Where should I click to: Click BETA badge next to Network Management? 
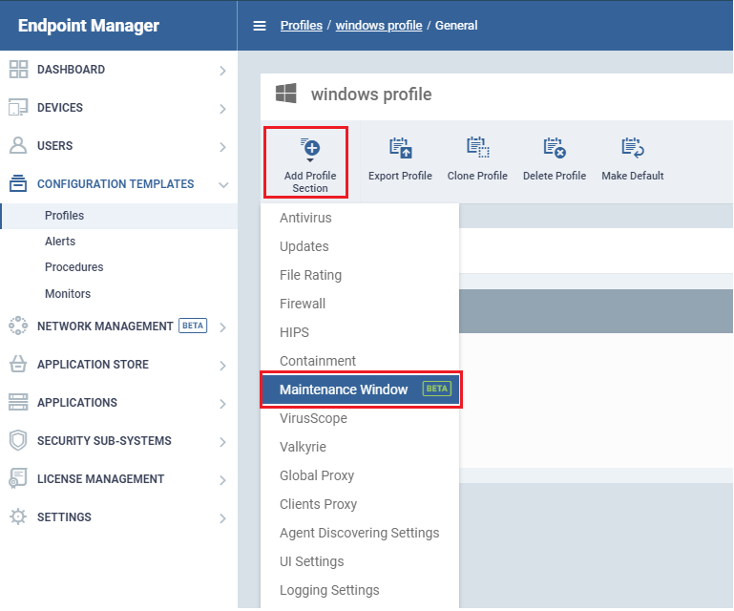click(x=193, y=326)
